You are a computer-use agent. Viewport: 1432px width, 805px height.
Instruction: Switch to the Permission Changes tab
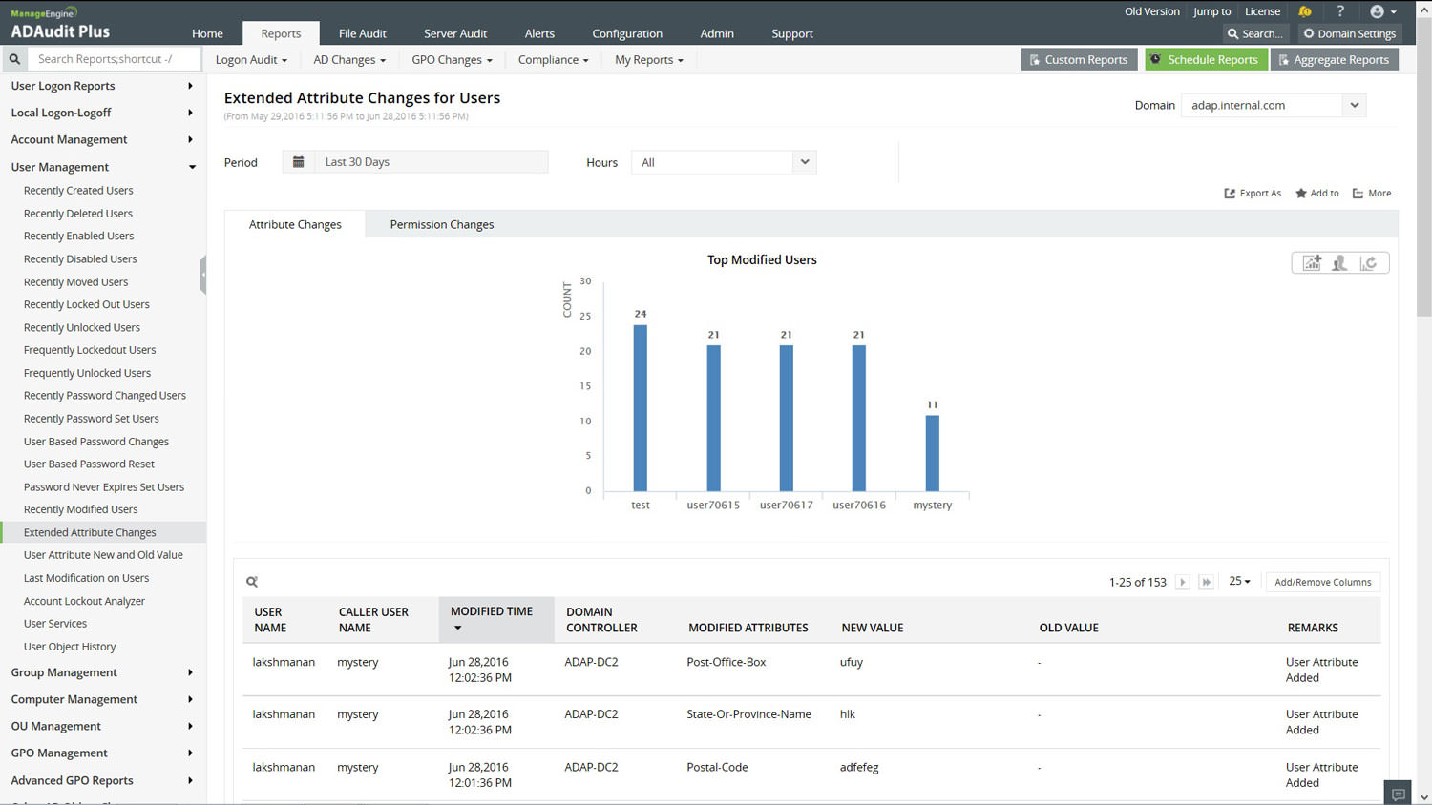(x=442, y=225)
